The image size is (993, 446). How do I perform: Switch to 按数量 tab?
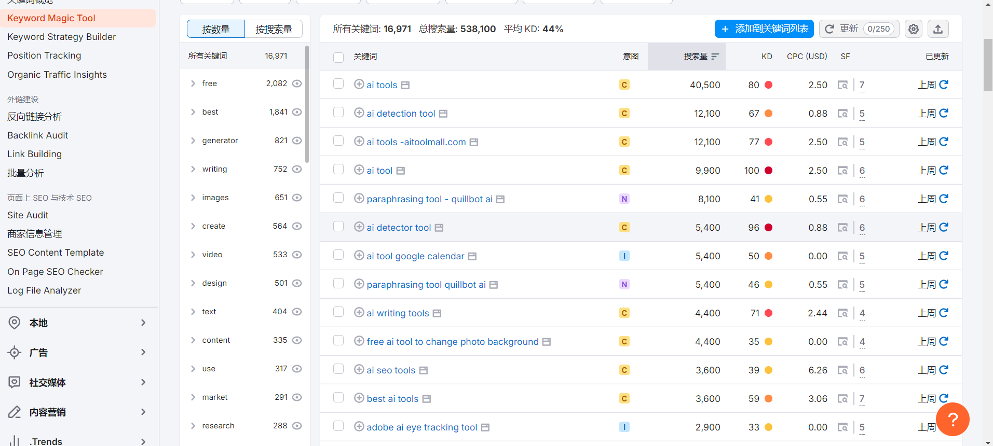[216, 29]
